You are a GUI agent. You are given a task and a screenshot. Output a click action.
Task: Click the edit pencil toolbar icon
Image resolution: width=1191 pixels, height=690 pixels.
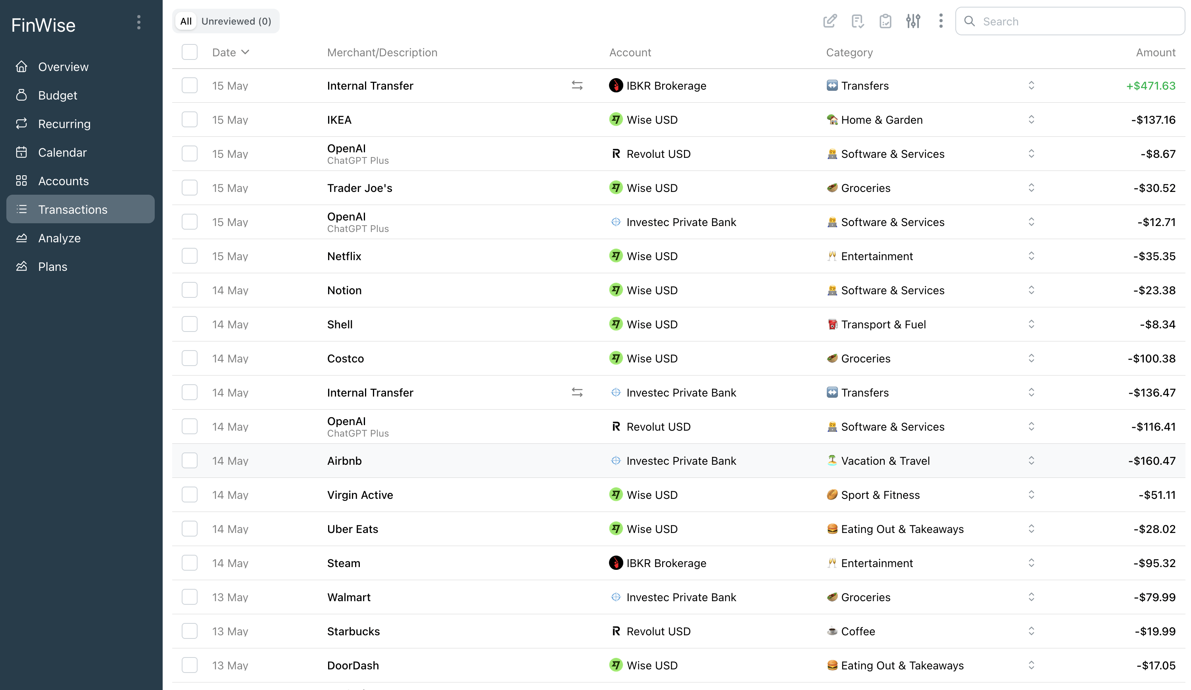(830, 21)
